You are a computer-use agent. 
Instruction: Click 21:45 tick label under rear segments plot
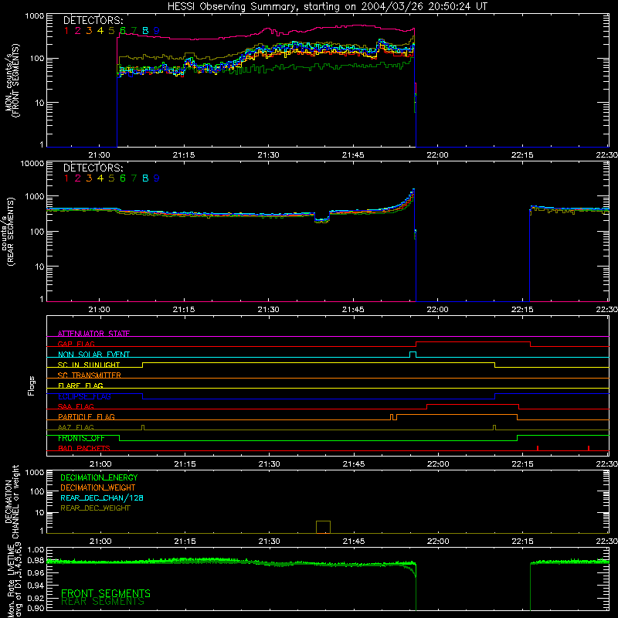[x=353, y=310]
